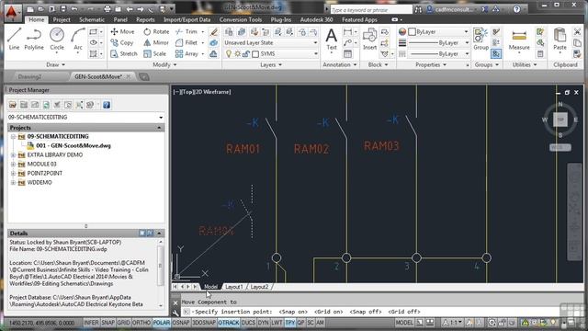
Task: Click the help icon in Project Manager
Action: pos(107,105)
